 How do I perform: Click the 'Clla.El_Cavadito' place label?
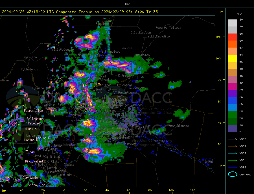(x=156, y=36)
